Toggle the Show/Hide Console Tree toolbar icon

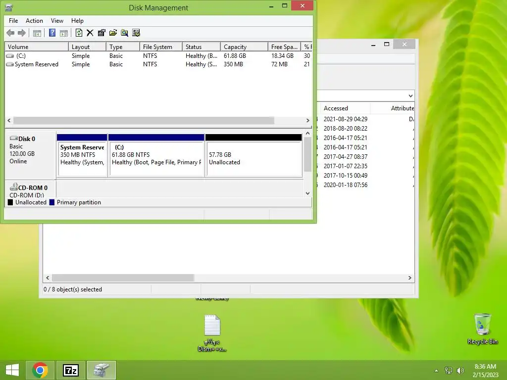click(37, 33)
